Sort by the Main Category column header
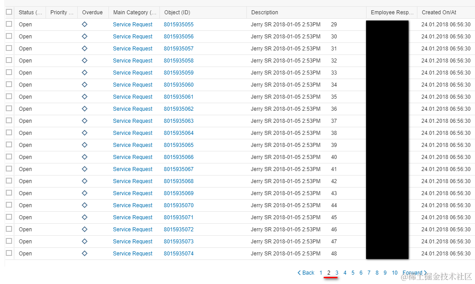 (134, 13)
